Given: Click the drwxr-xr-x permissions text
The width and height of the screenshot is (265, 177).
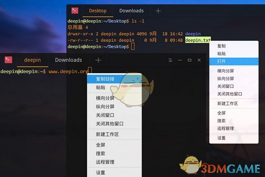Looking at the screenshot, I should 80,34.
